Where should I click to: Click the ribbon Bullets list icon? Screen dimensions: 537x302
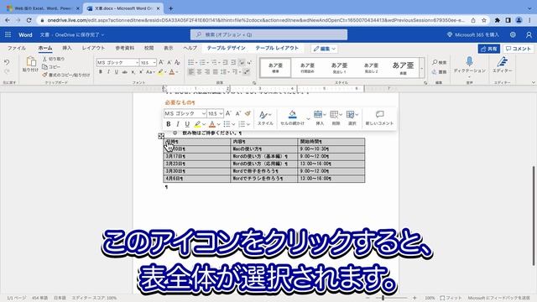coord(191,62)
